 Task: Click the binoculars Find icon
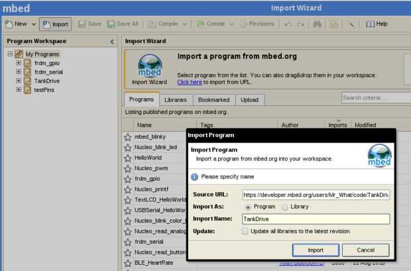(317, 24)
